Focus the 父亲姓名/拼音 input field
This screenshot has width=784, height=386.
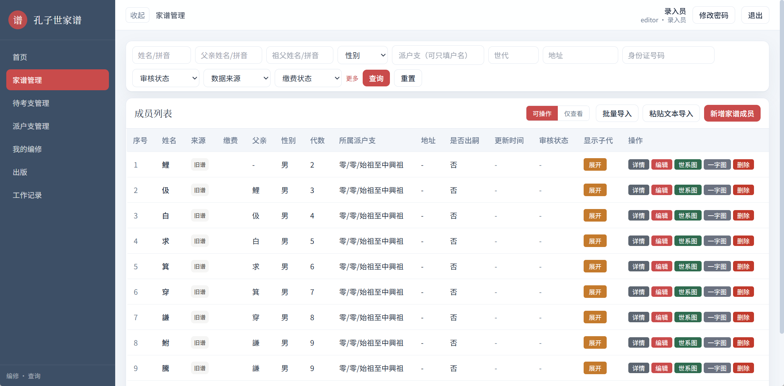[229, 55]
